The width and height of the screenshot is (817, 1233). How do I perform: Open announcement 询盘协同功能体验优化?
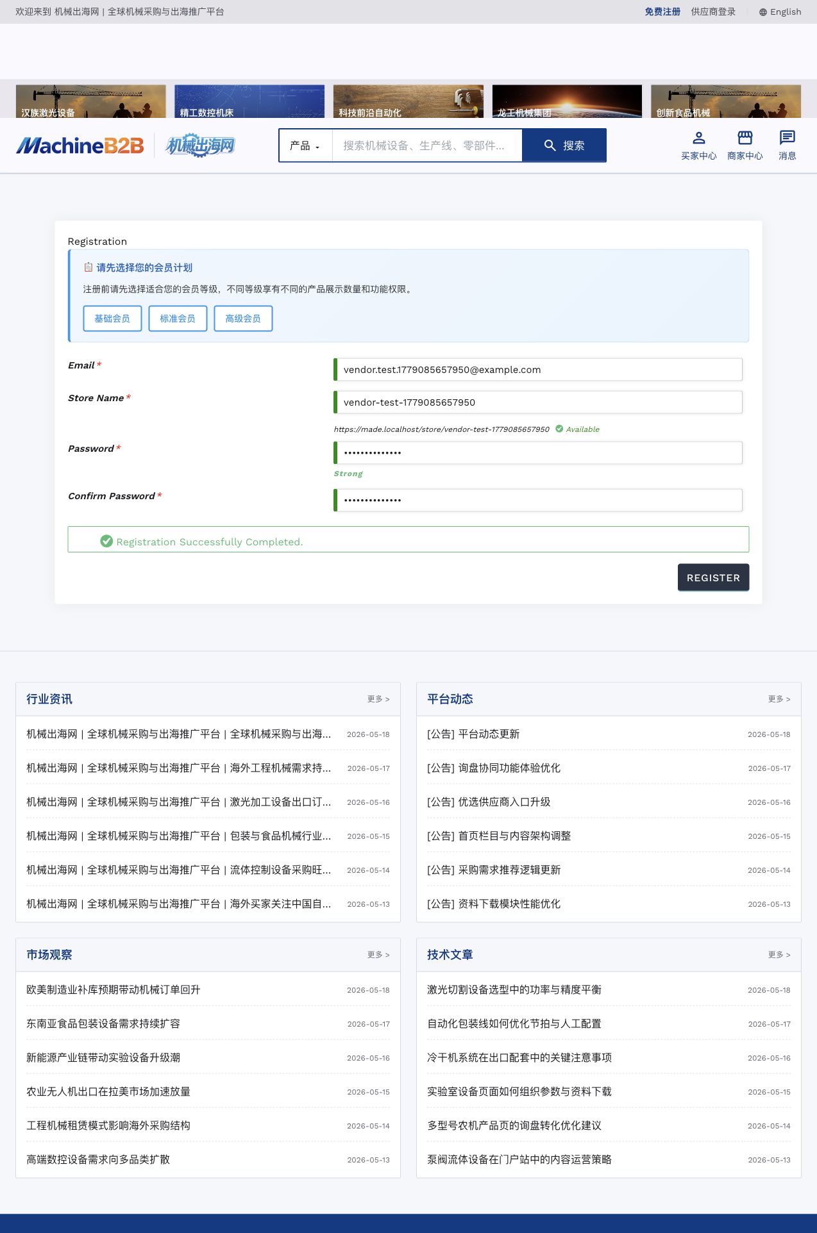pyautogui.click(x=494, y=768)
